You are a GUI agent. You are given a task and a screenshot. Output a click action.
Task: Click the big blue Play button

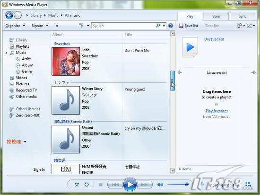(x=130, y=184)
